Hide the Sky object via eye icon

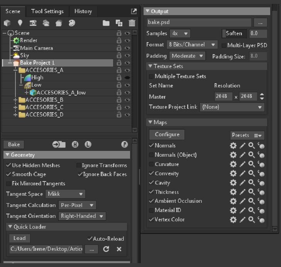127,55
